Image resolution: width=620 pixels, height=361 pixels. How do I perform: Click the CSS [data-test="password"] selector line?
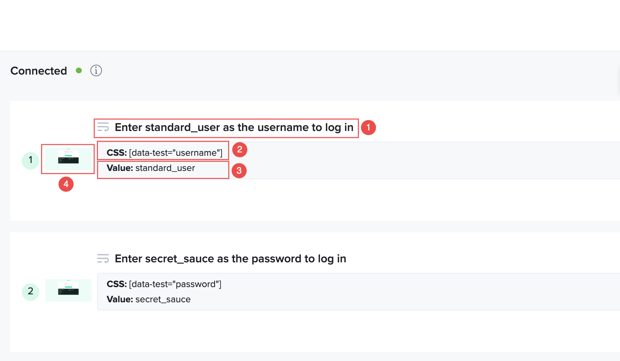tap(164, 284)
